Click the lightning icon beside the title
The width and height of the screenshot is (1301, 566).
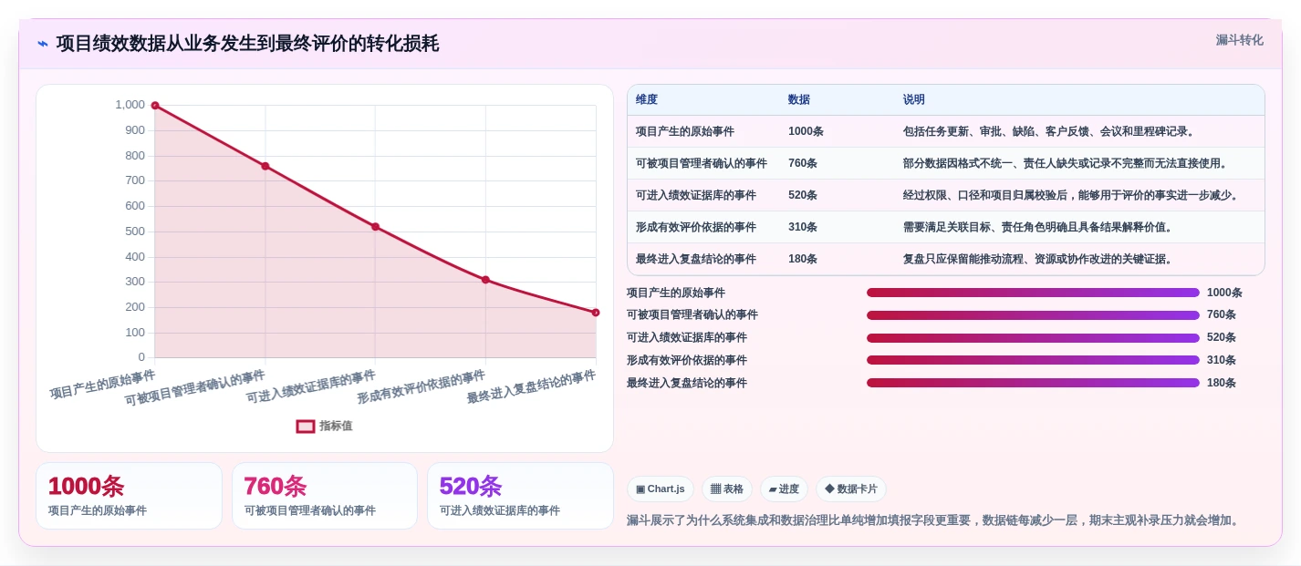coord(43,44)
